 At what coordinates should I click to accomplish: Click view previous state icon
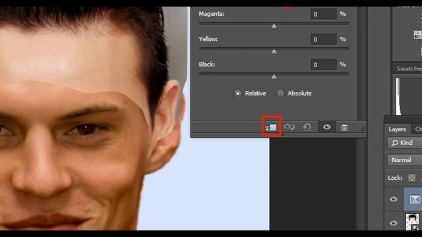pos(289,127)
